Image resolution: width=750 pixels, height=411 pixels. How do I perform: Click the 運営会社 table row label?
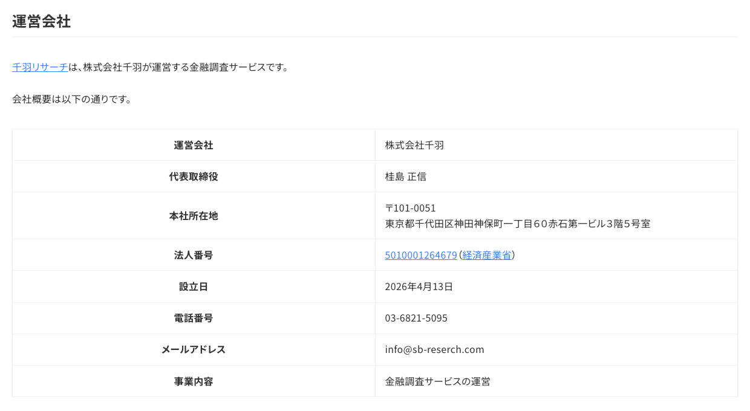pyautogui.click(x=194, y=145)
